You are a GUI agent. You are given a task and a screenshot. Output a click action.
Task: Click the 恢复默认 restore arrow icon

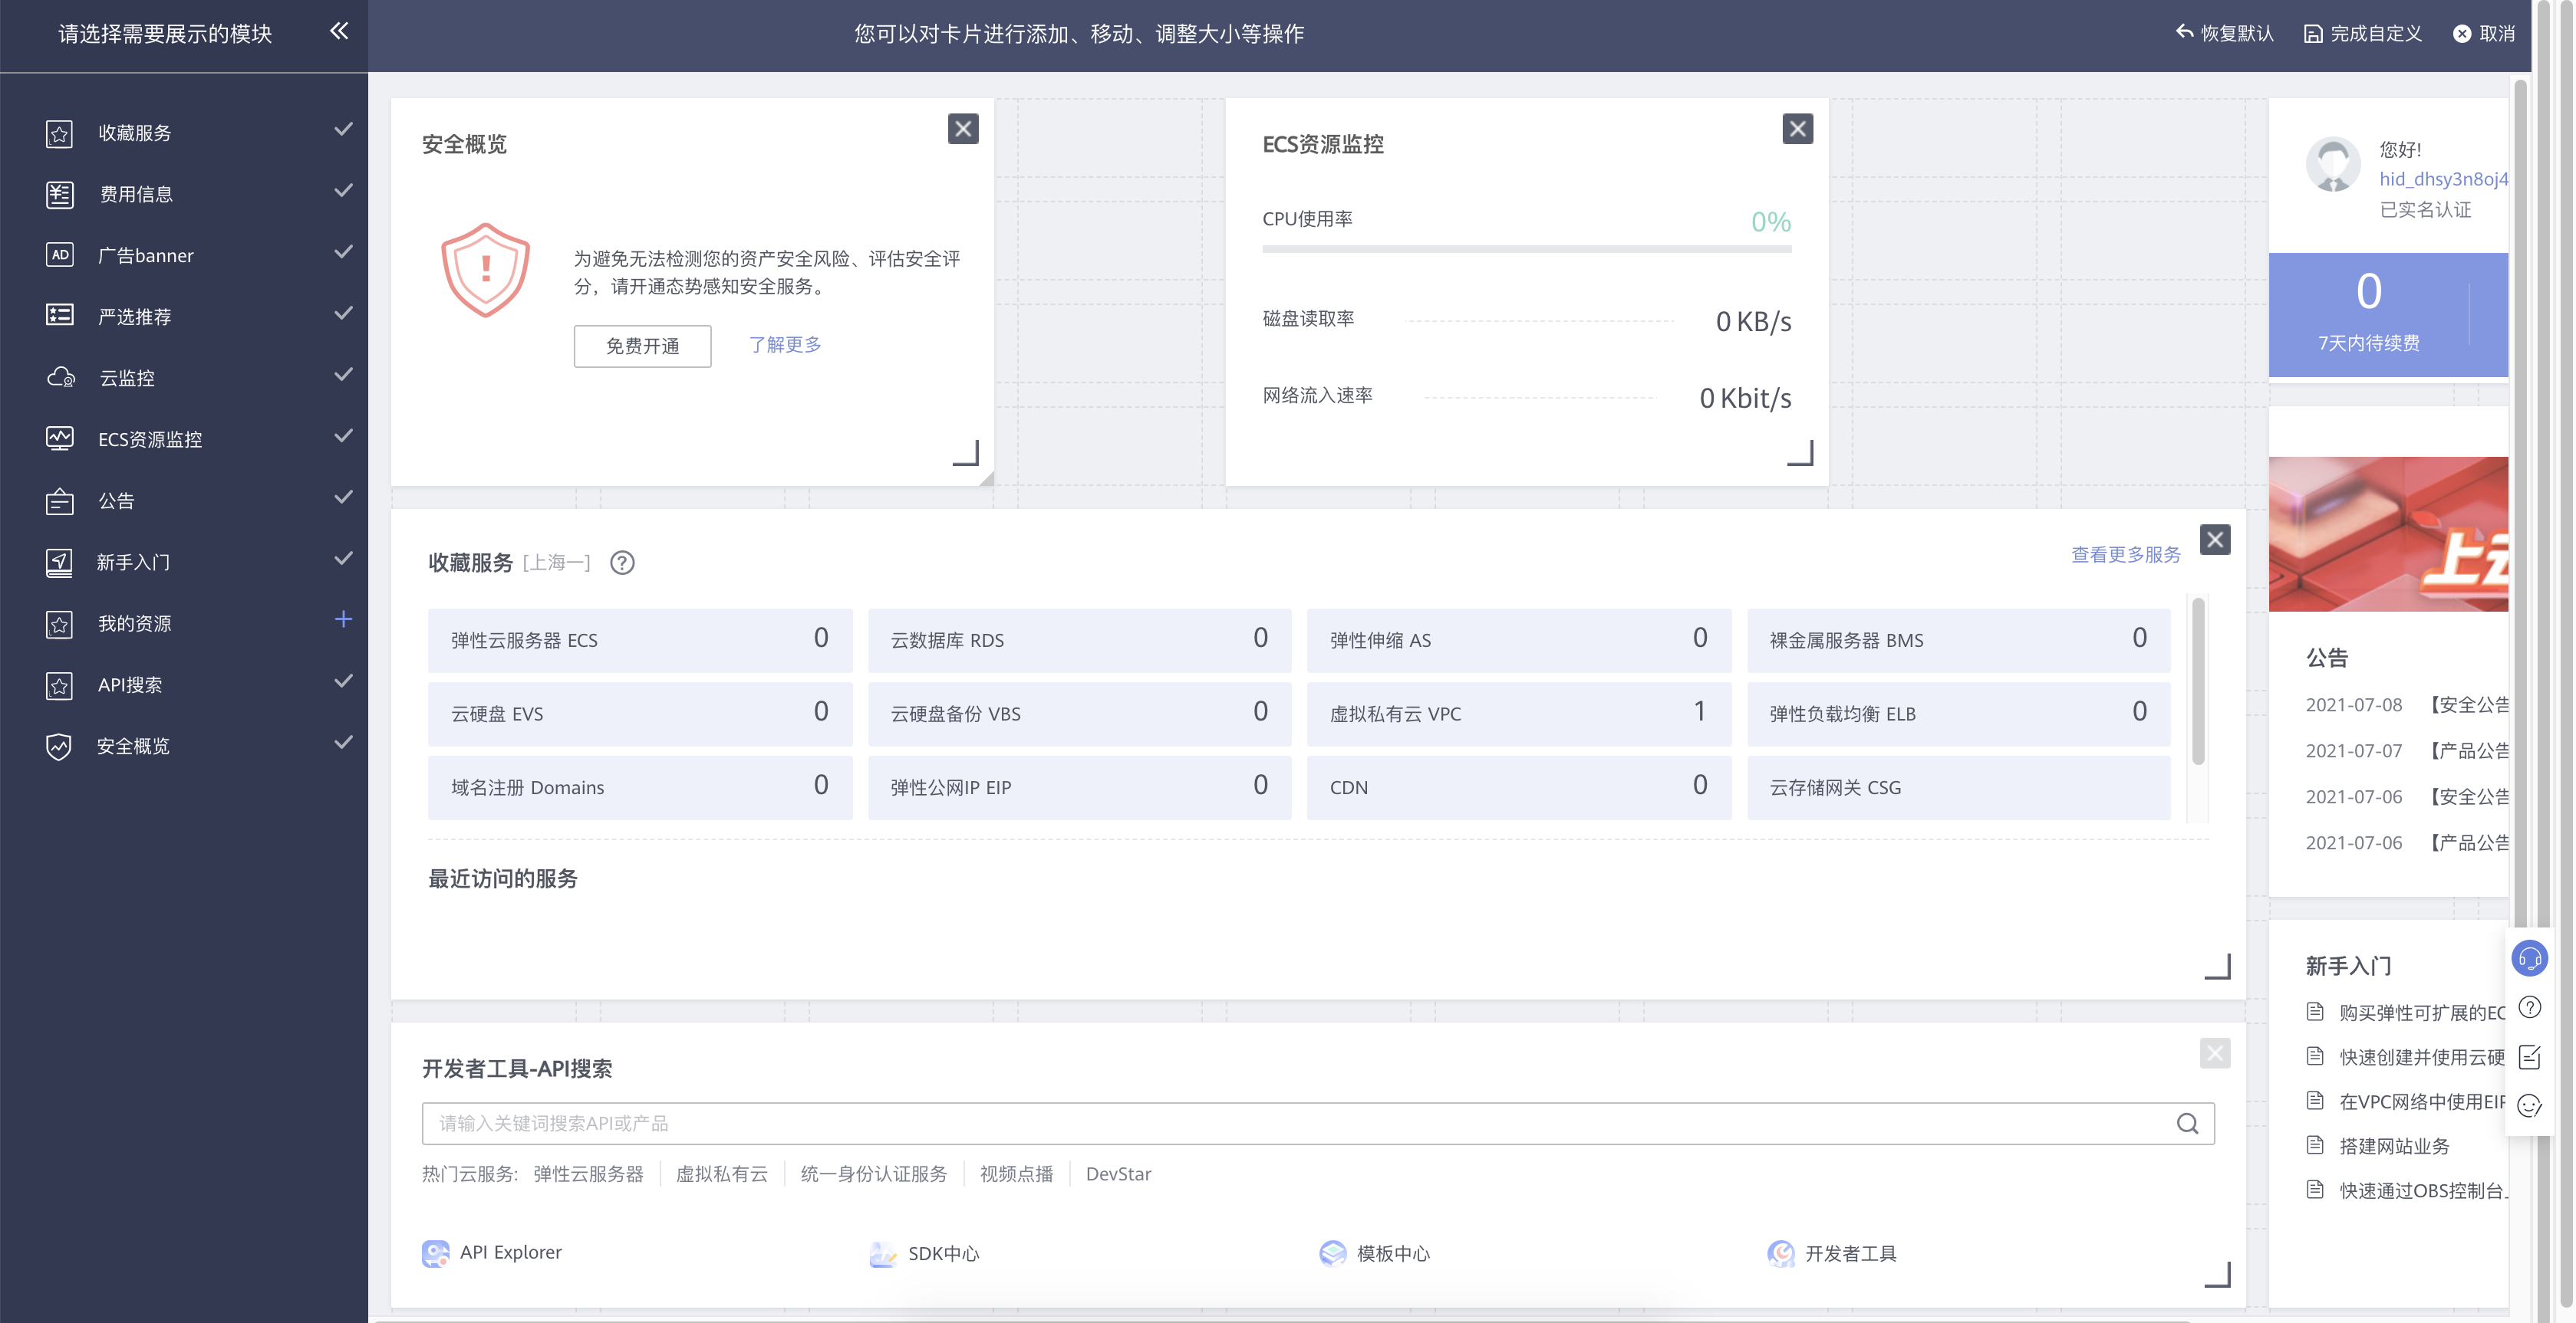(2184, 32)
